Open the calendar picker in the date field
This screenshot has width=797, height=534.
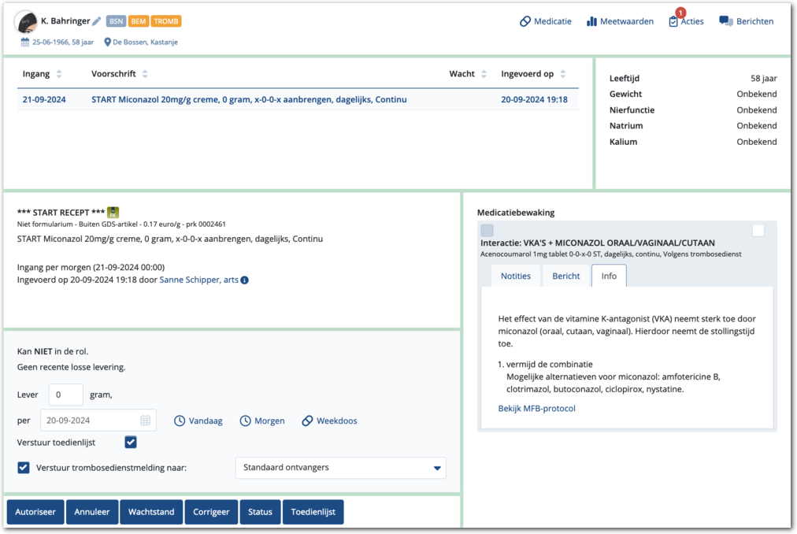tap(145, 421)
